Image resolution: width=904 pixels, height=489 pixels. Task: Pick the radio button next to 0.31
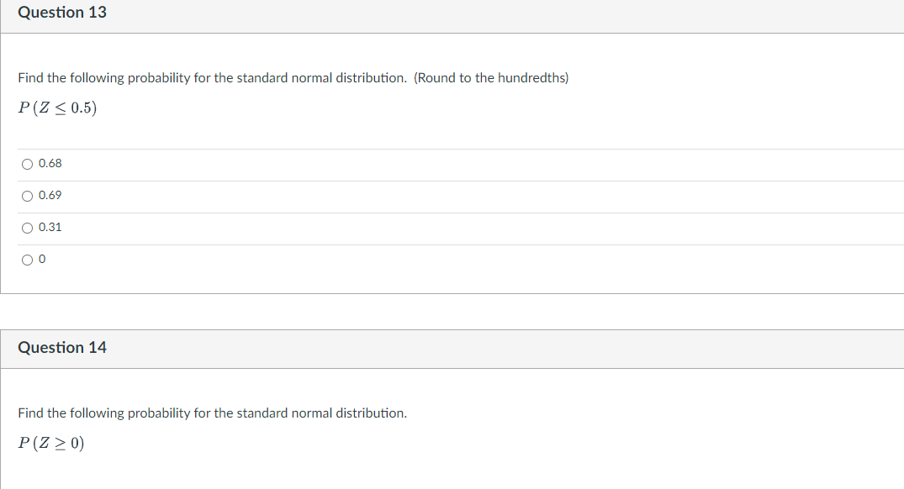click(27, 227)
